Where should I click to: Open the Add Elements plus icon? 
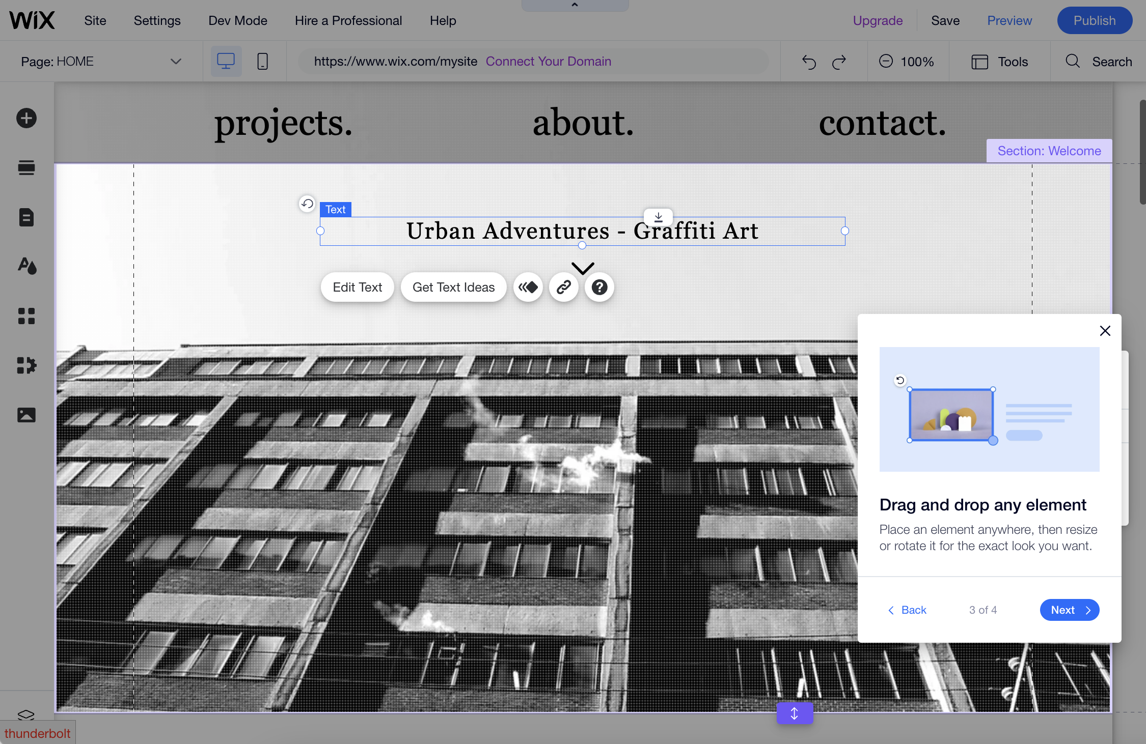click(26, 119)
